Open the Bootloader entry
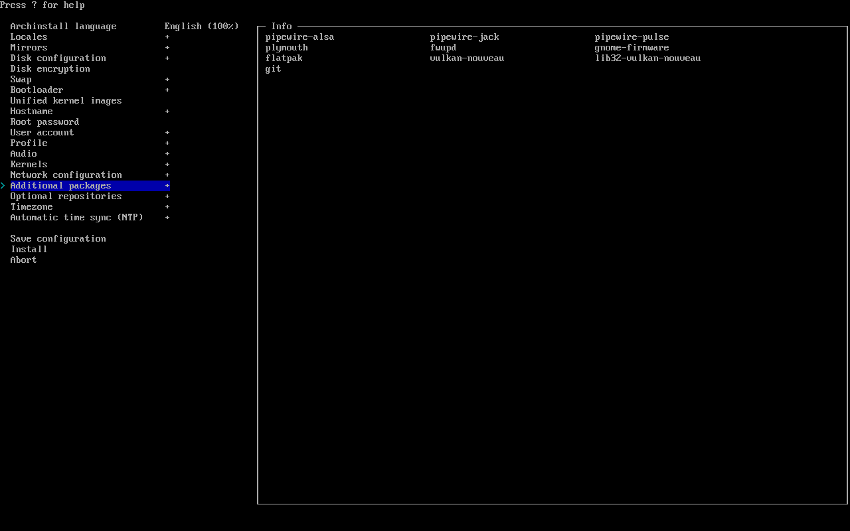850x531 pixels. tap(37, 90)
